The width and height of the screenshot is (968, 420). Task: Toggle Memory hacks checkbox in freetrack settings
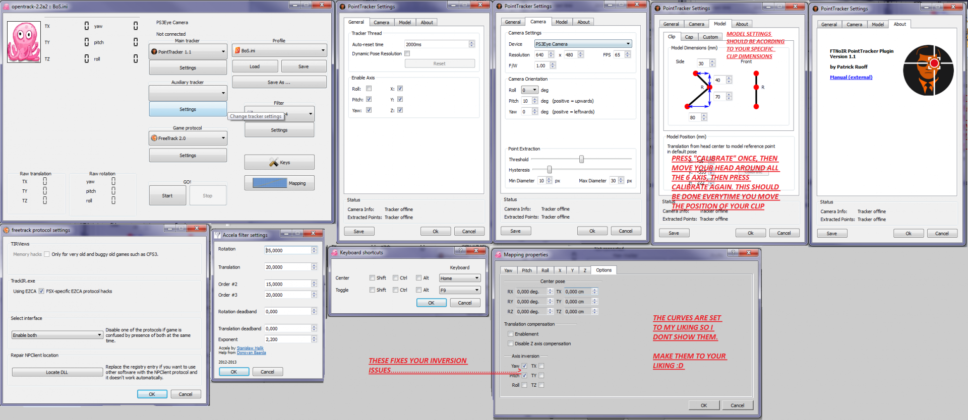46,254
